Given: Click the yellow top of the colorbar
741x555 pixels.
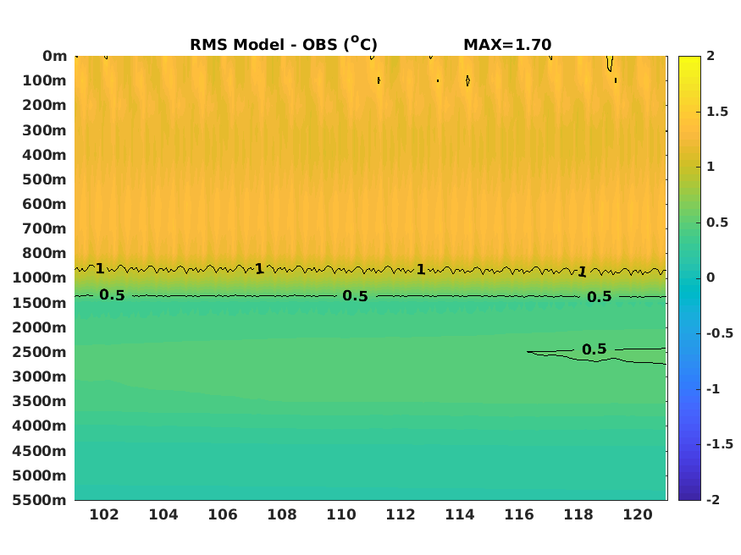Looking at the screenshot, I should coord(689,59).
